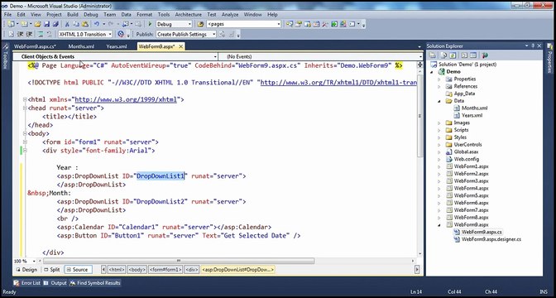Select <form#form1> in the tag navigator
The width and height of the screenshot is (556, 298).
tap(165, 270)
